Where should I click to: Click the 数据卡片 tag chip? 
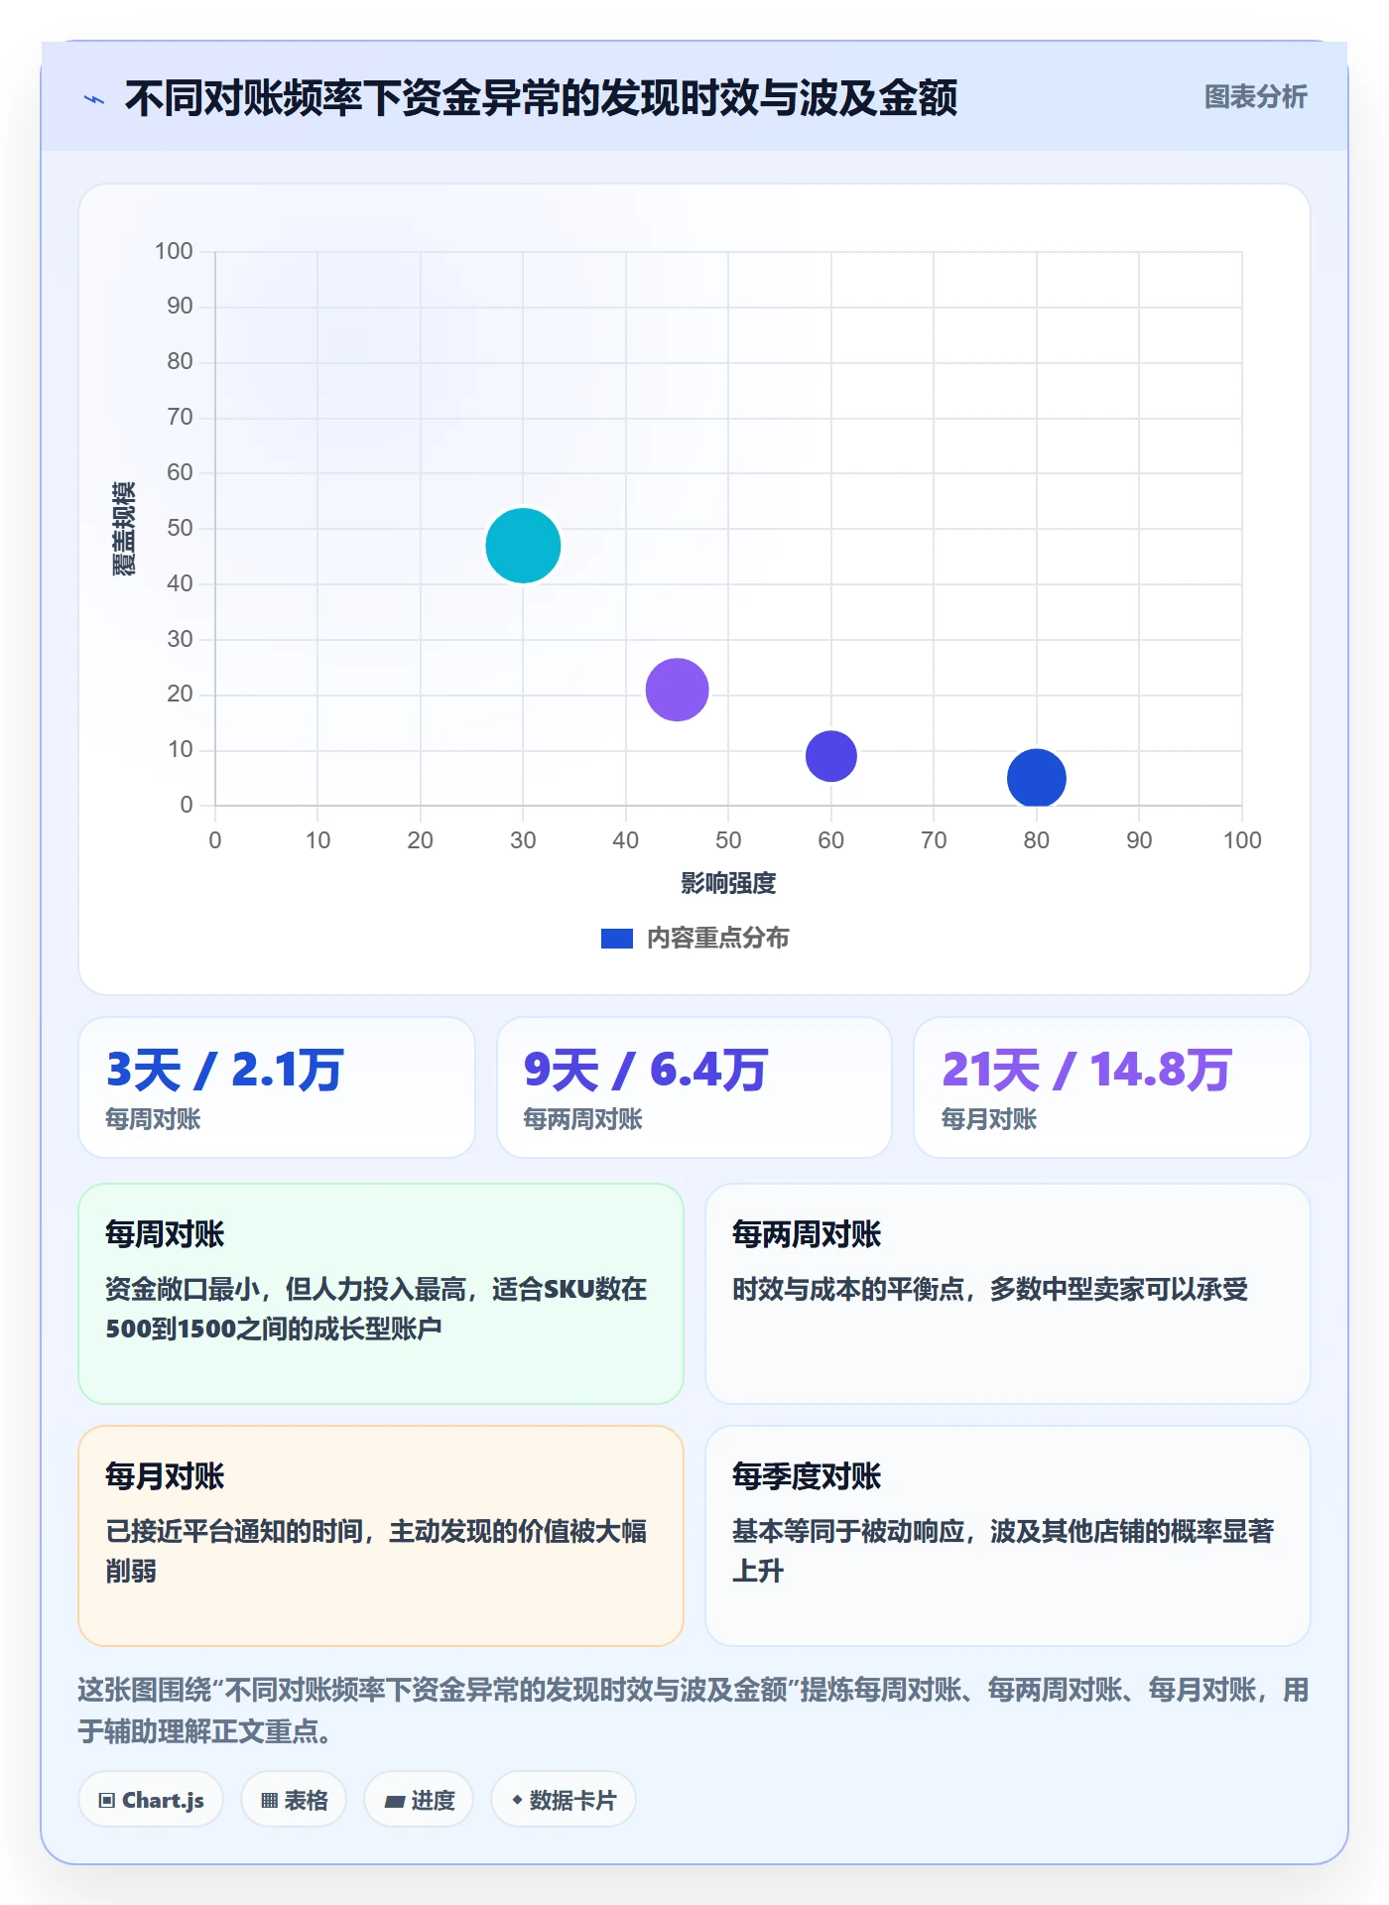click(x=564, y=1800)
